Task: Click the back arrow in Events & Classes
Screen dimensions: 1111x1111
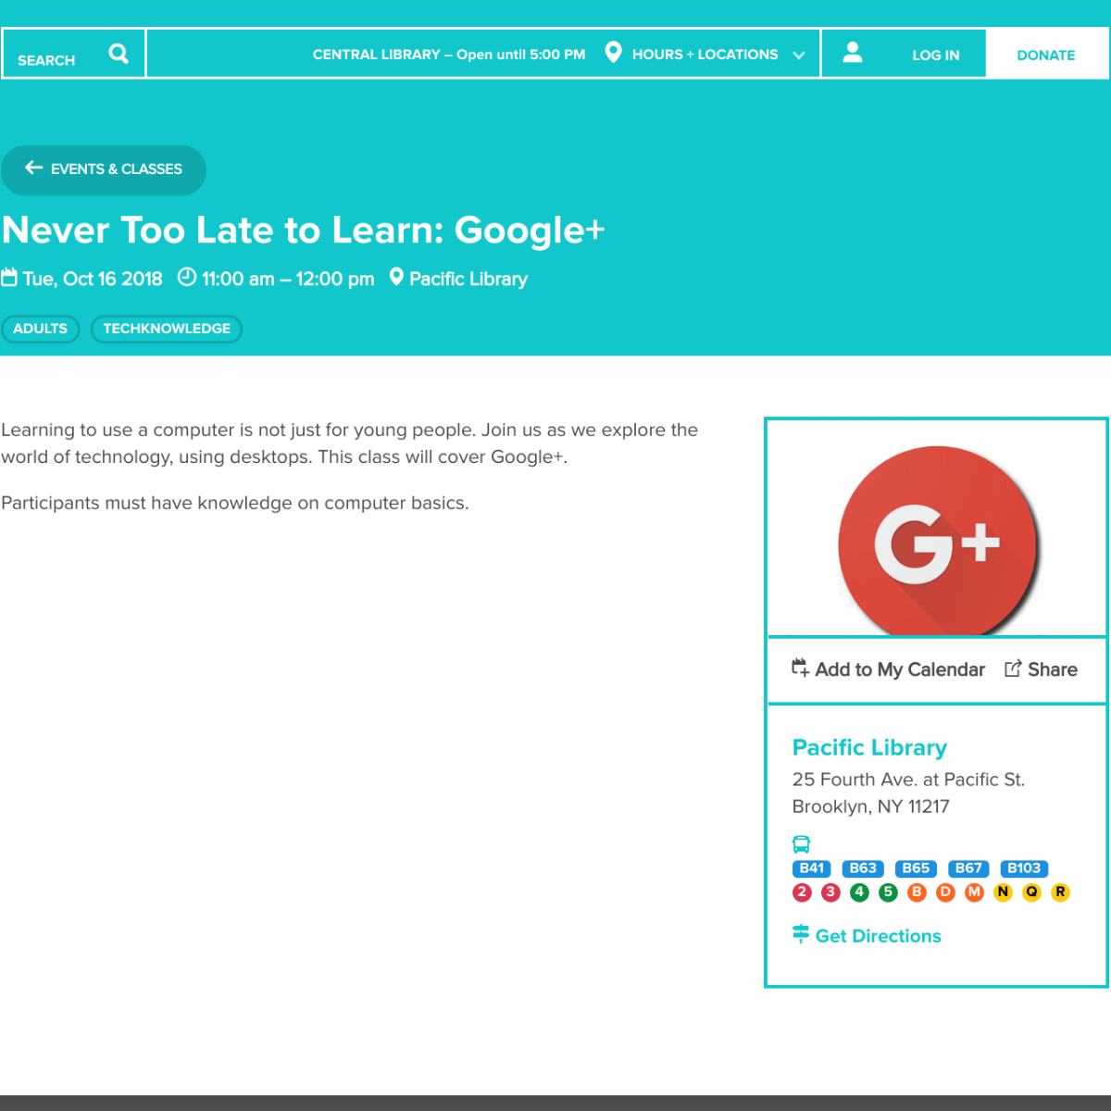Action: [x=34, y=168]
